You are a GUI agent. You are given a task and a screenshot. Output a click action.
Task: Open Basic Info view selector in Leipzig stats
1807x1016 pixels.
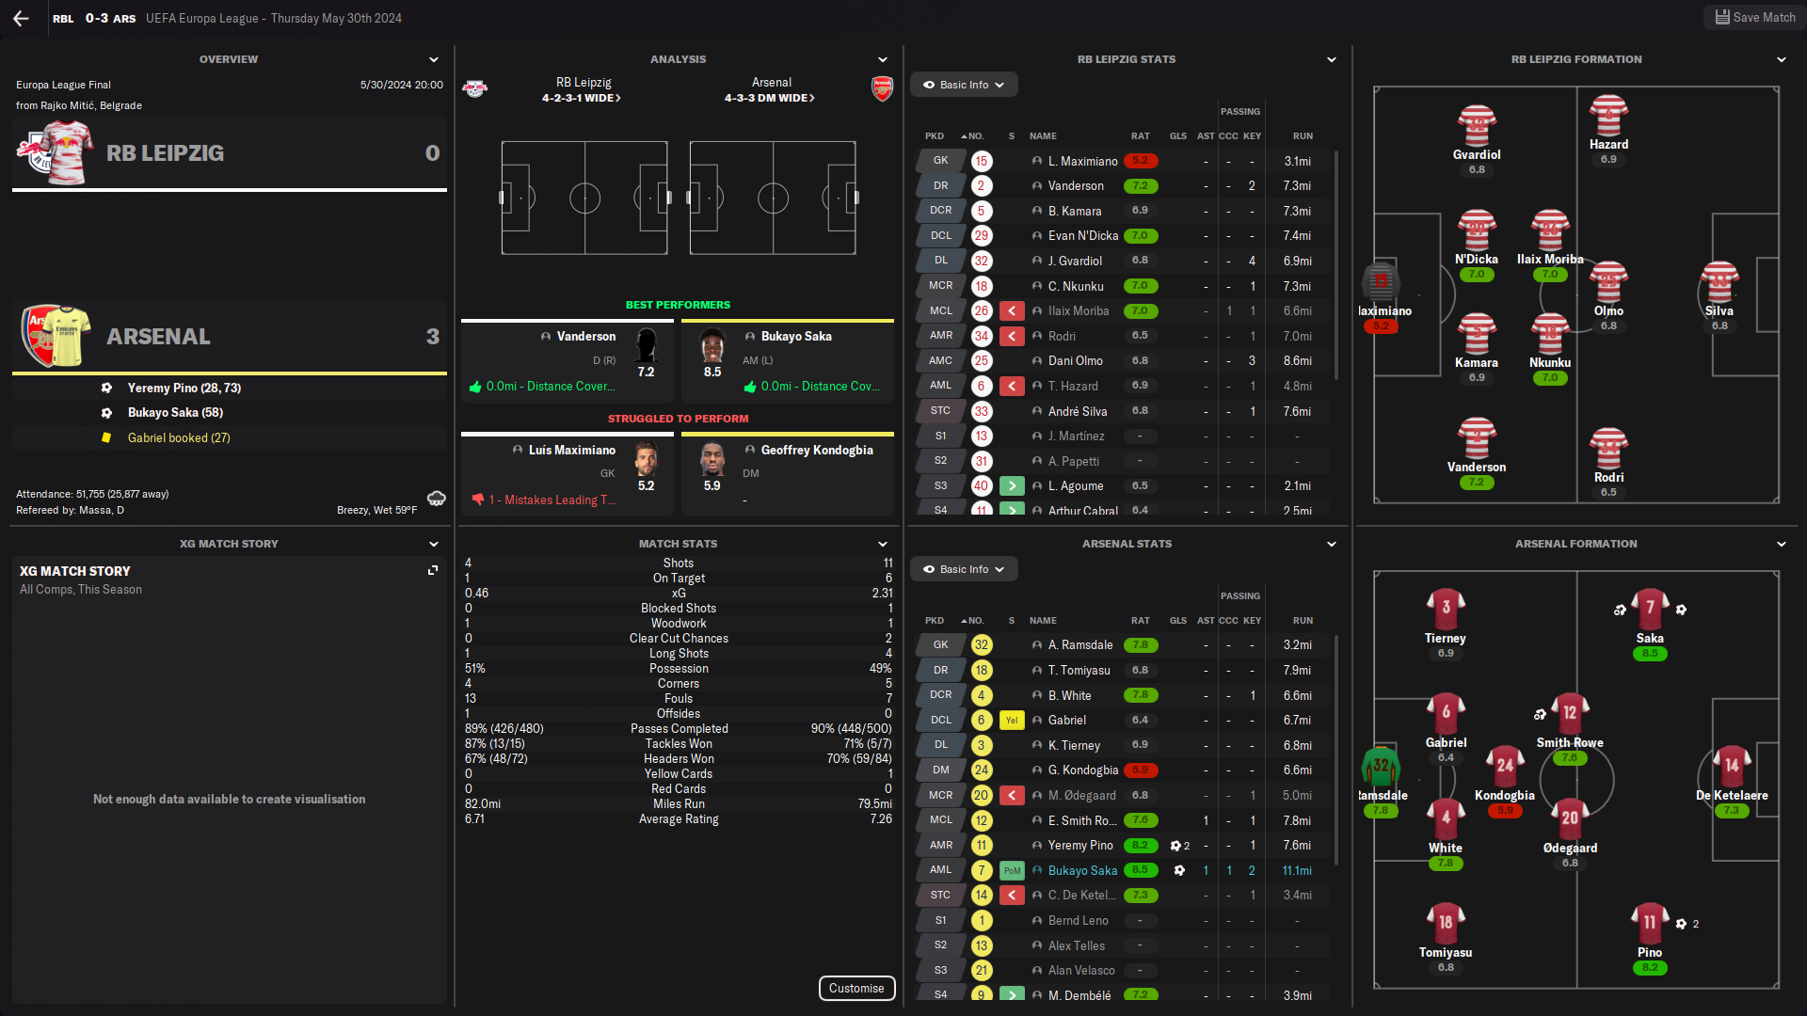pos(964,85)
